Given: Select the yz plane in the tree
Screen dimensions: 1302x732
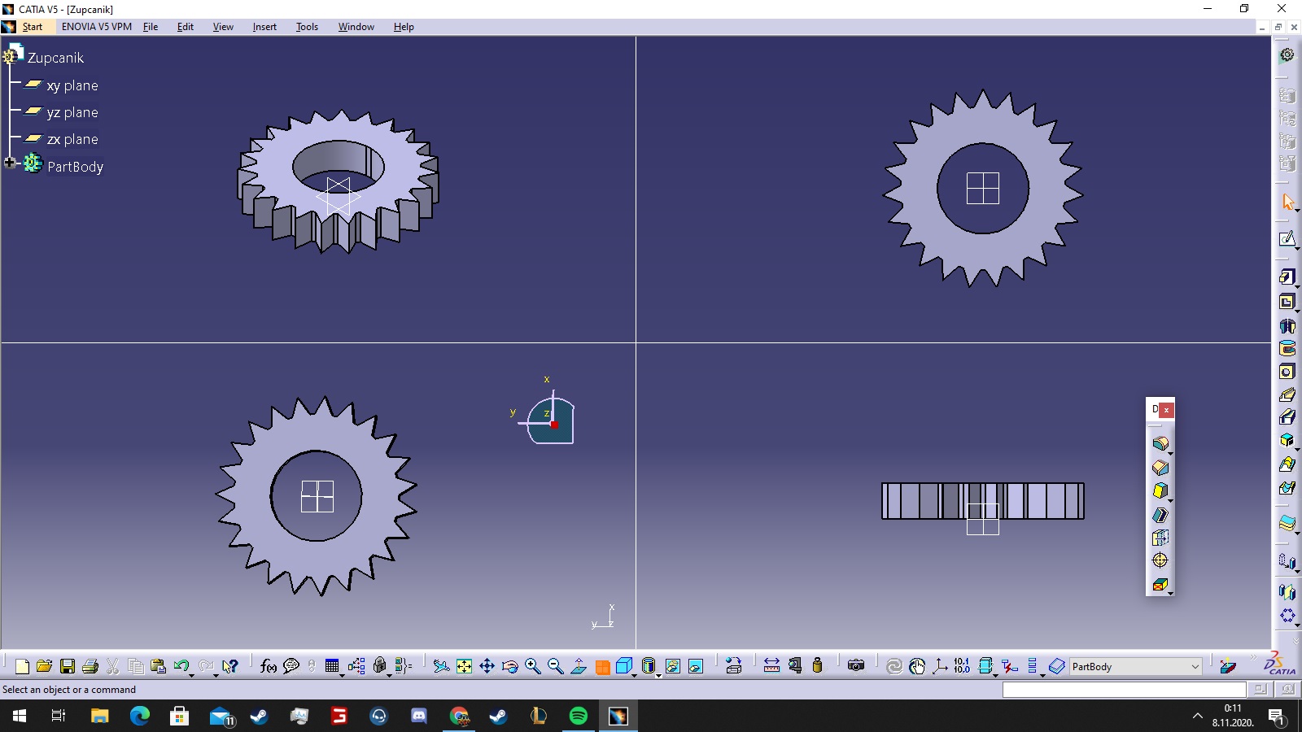Looking at the screenshot, I should click(x=72, y=112).
